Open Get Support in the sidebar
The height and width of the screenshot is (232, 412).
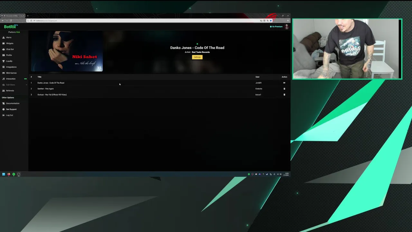pyautogui.click(x=11, y=109)
